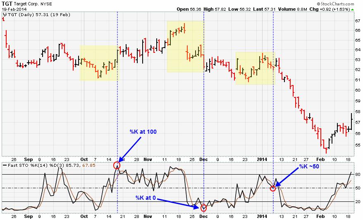
Task: Click the brown 67.85 %D value
Action: click(89, 166)
